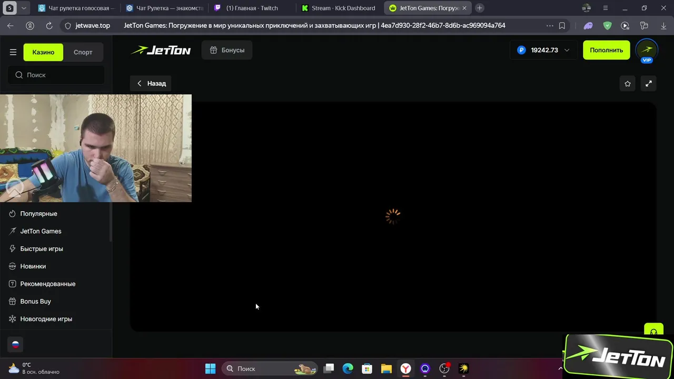Screen dimensions: 674x379
Task: Open the browser main menu
Action: pyautogui.click(x=605, y=8)
